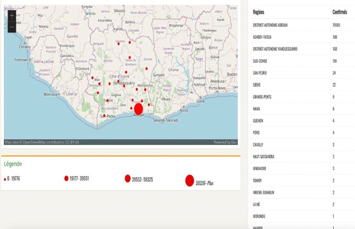Zoom out on the map
Viewport: 355px width, 229px height.
(x=12, y=27)
